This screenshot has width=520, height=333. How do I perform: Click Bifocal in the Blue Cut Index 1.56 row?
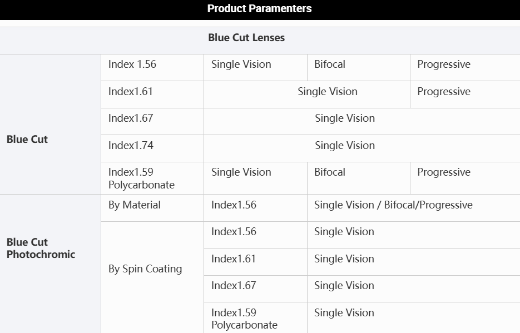click(x=330, y=64)
